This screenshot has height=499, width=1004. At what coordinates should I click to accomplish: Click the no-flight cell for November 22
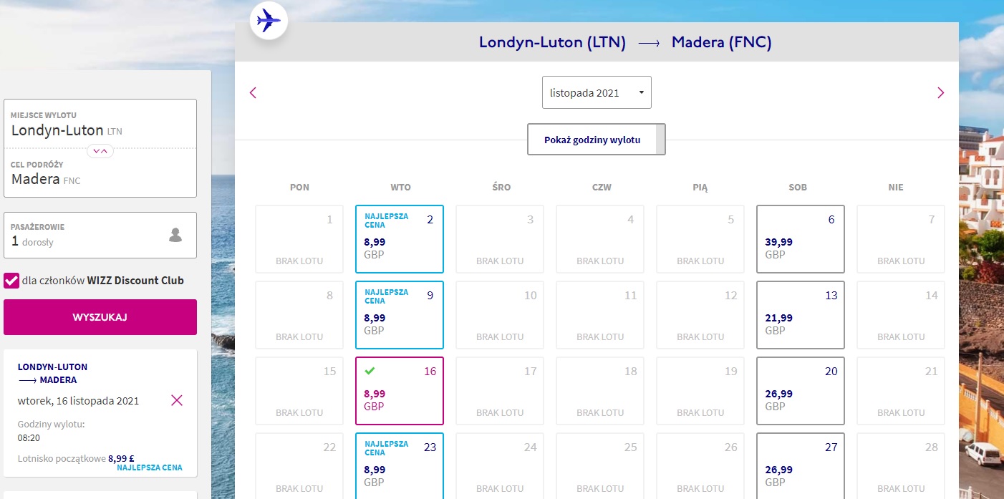299,466
